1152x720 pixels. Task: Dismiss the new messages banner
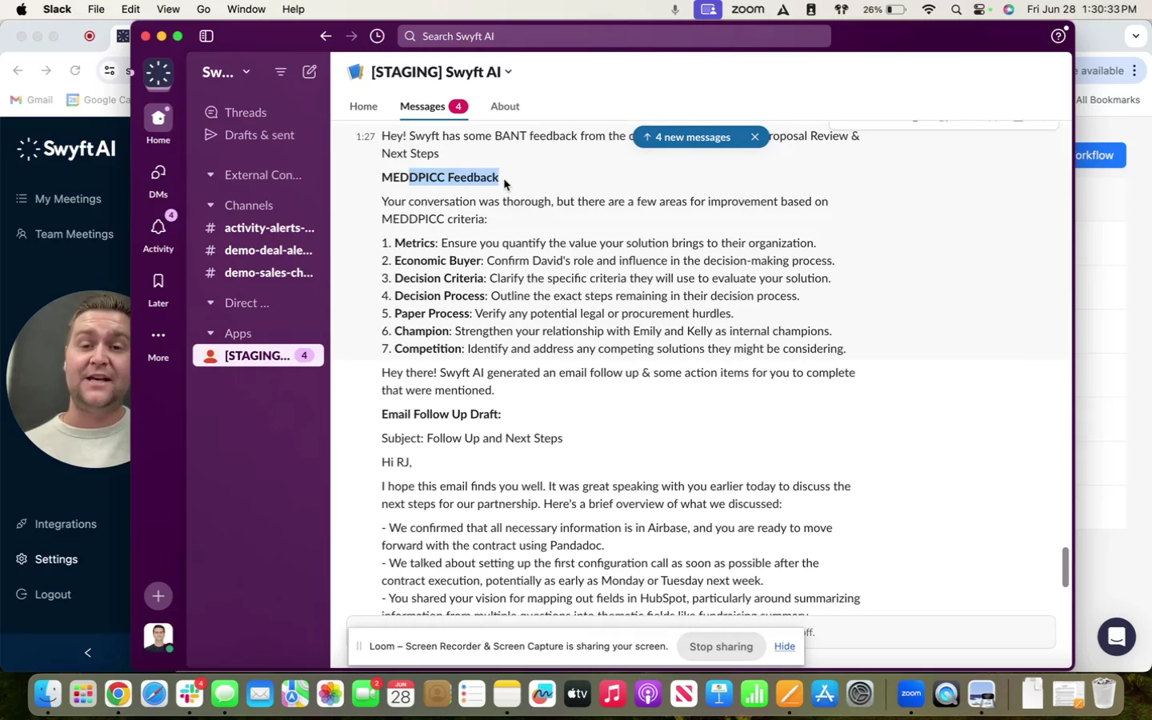pyautogui.click(x=754, y=138)
